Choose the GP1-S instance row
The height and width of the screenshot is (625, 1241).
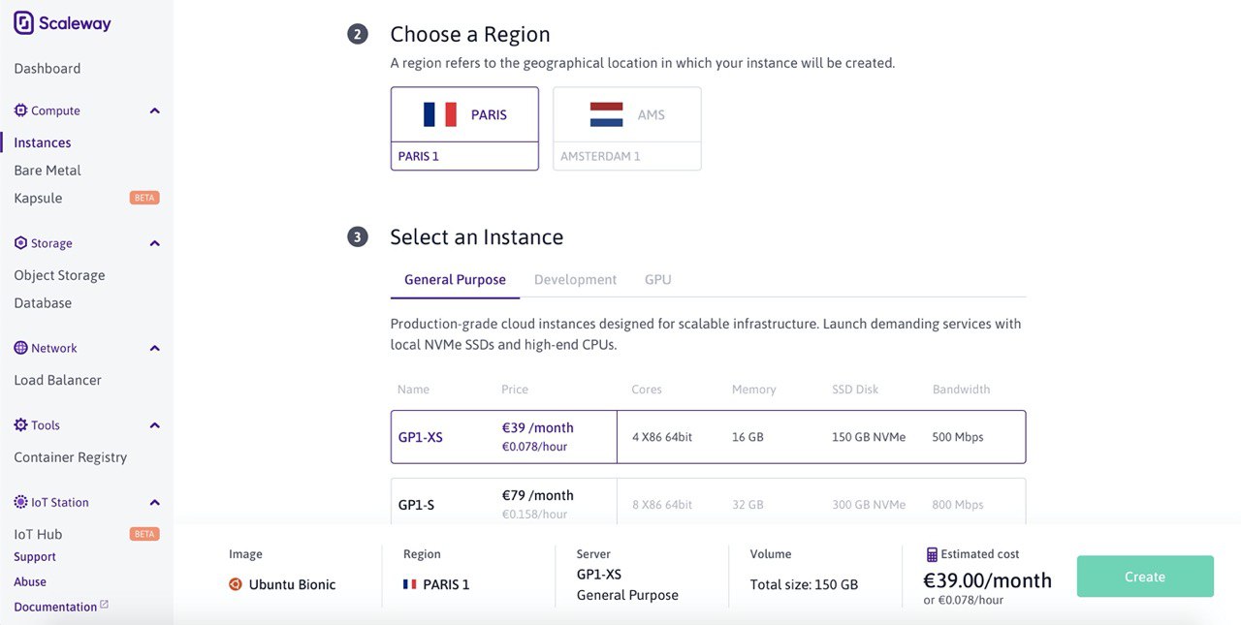708,503
